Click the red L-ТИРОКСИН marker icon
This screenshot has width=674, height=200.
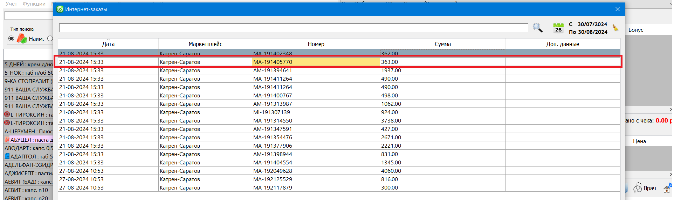[7, 114]
